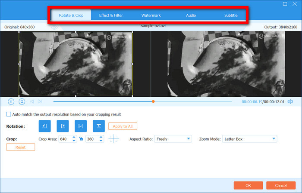
Task: Toggle the preview eye icon
Action: tap(54, 27)
